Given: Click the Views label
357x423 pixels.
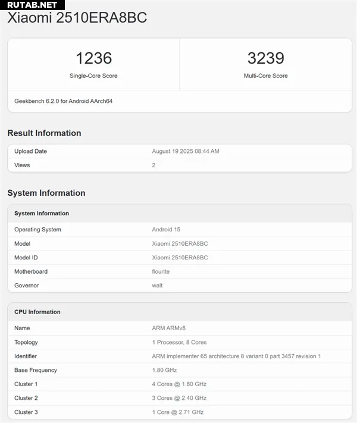Looking at the screenshot, I should coord(22,165).
